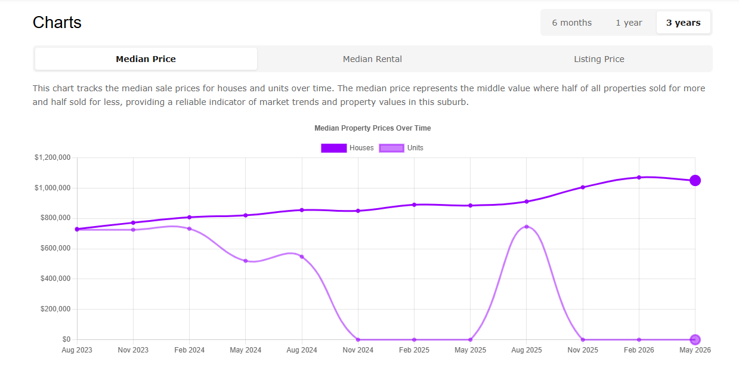Viewport: 739px width, 371px height.
Task: Click Units data point at Aug 2024
Action: [x=302, y=256]
